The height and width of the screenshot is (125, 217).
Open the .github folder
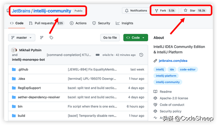click(23, 70)
